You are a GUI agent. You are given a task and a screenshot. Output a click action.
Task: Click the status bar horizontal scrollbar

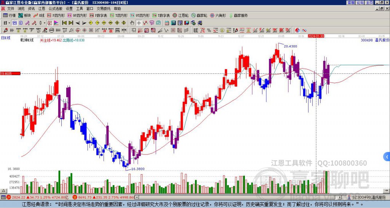pos(238,197)
